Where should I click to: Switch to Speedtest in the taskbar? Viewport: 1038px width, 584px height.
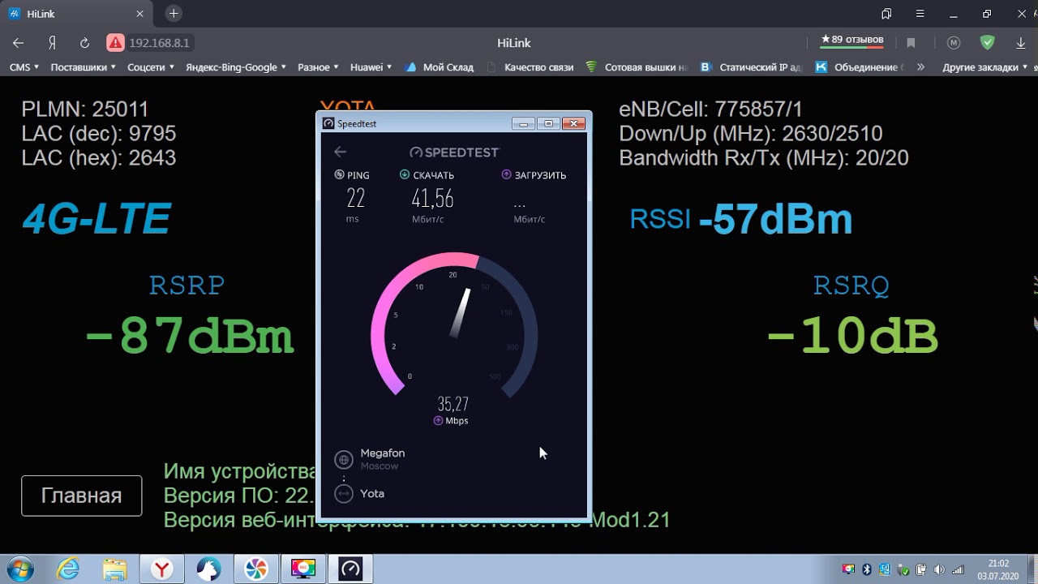click(350, 569)
